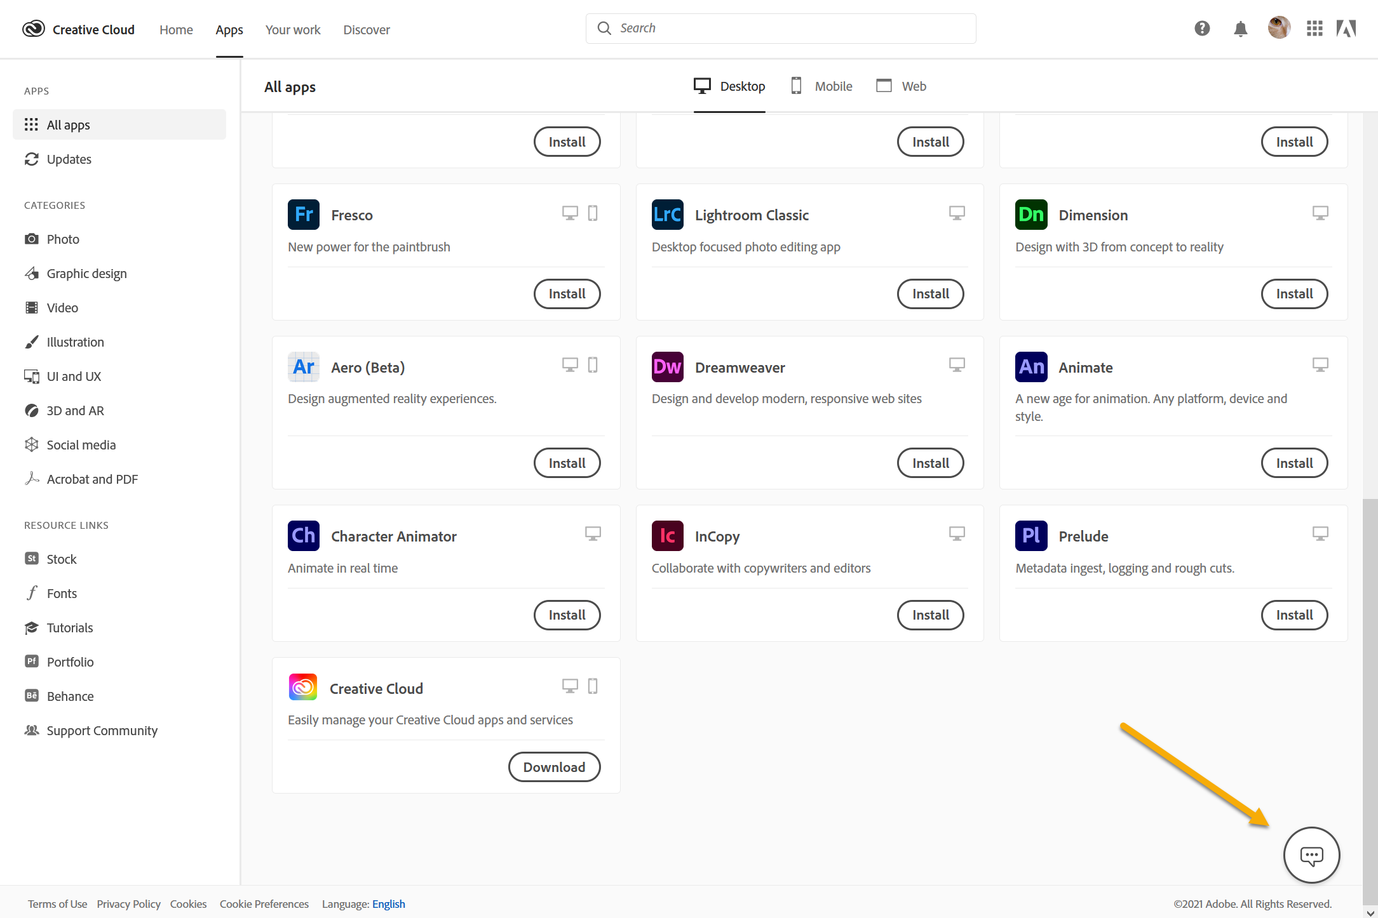1378x918 pixels.
Task: Open the chat support bubble icon
Action: (1311, 855)
